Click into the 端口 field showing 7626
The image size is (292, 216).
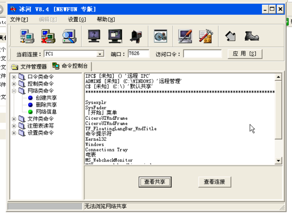(138, 54)
